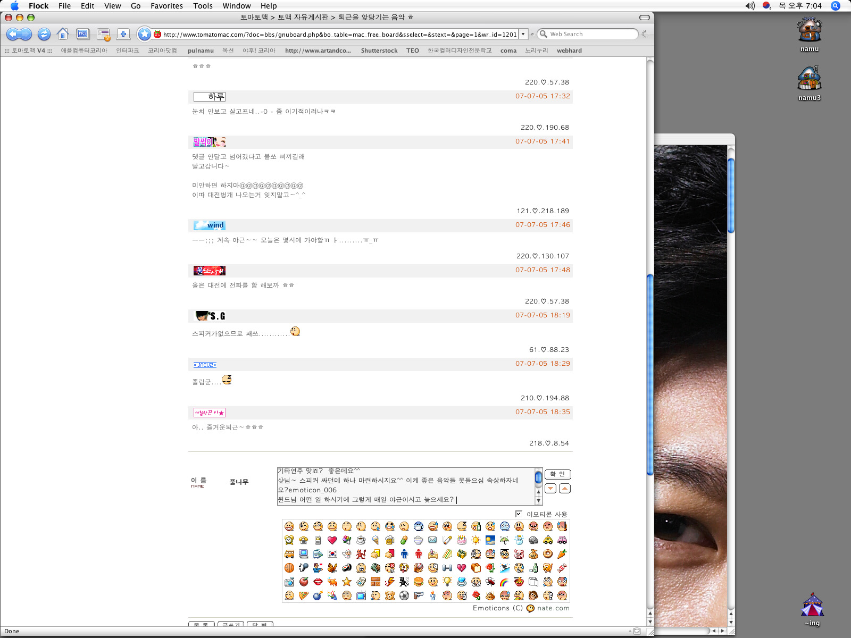
Task: Insert the soccer ball emoticon
Action: [404, 595]
